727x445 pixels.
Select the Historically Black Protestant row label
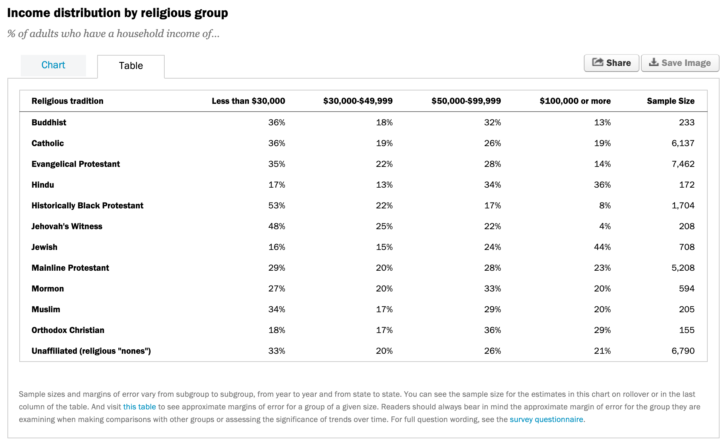coord(87,206)
